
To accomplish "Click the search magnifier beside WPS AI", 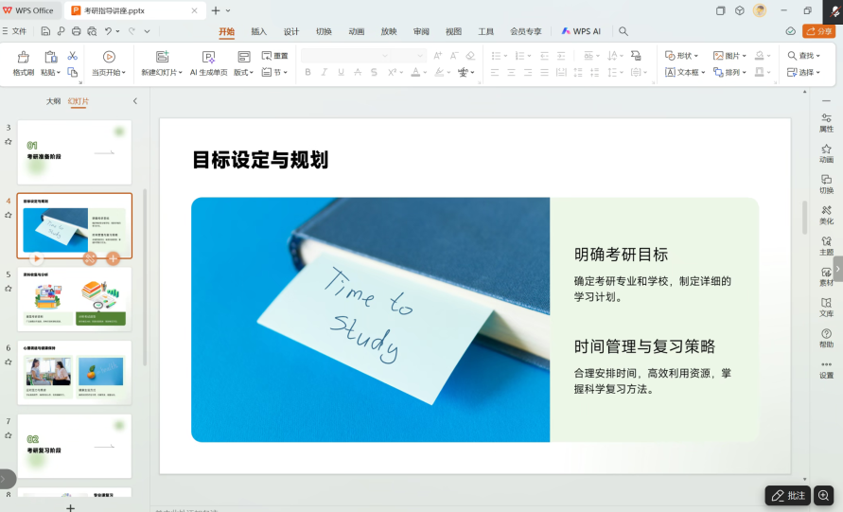I will click(x=623, y=31).
